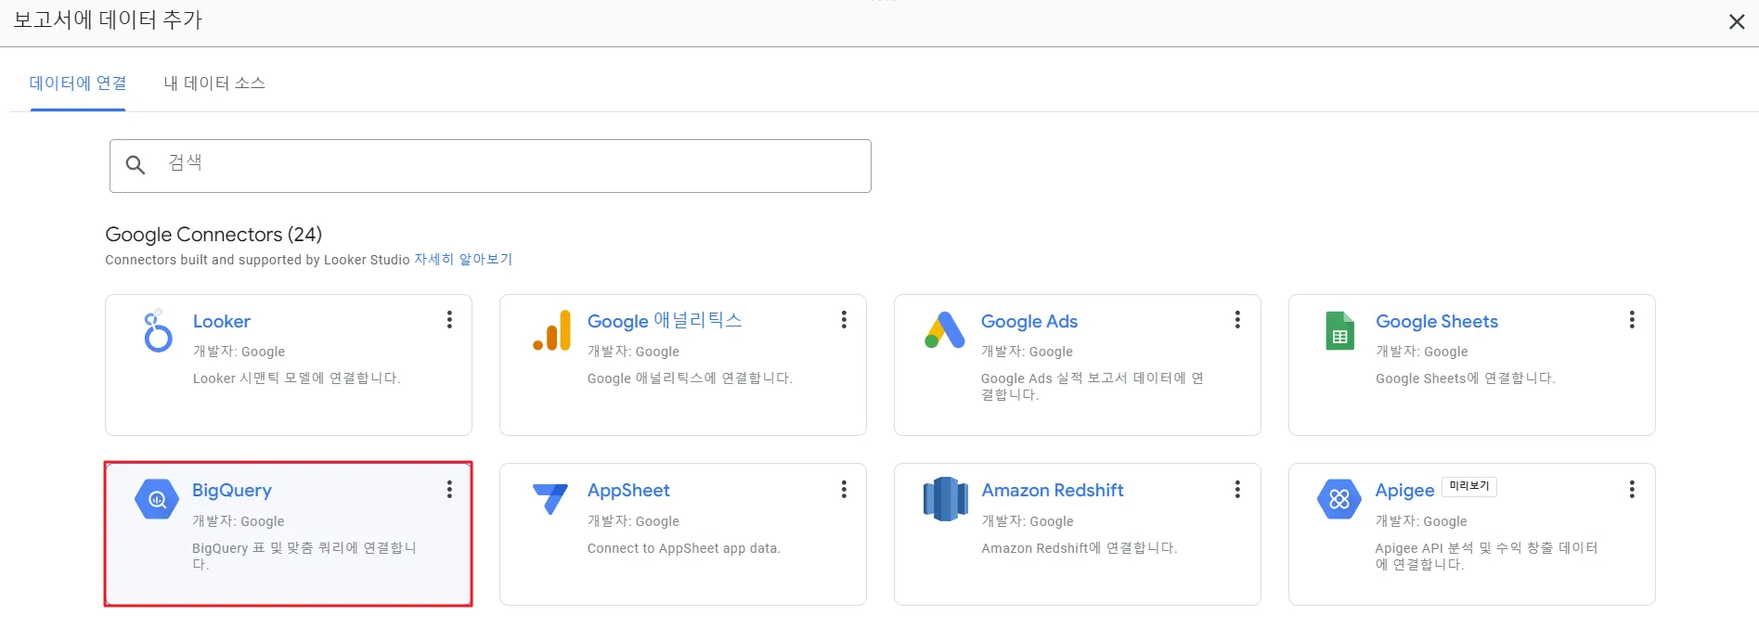Image resolution: width=1759 pixels, height=628 pixels.
Task: Click into the 검색 search field
Action: pos(511,165)
